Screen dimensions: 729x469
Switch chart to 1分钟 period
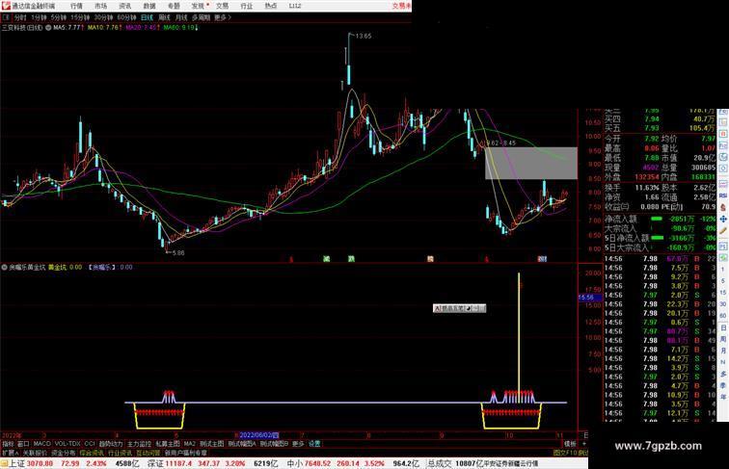[39, 17]
